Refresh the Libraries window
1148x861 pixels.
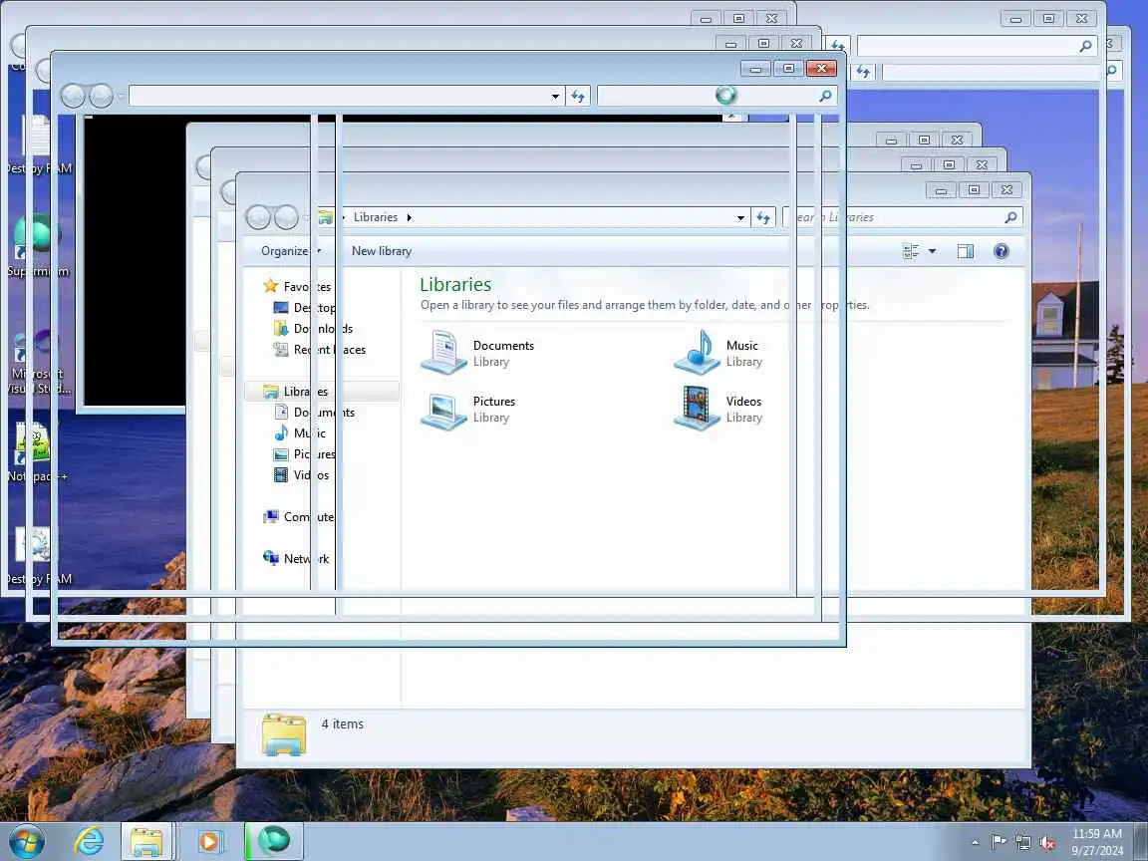tap(763, 217)
